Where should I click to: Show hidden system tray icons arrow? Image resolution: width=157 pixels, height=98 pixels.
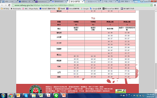click(x=131, y=95)
